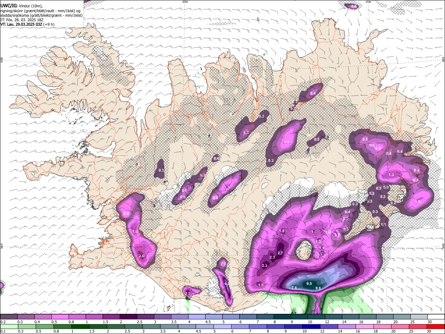
Task: Select the 4.3 value on the map
Action: tap(227, 284)
